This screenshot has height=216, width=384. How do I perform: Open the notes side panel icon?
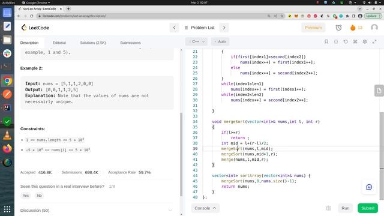[379, 91]
